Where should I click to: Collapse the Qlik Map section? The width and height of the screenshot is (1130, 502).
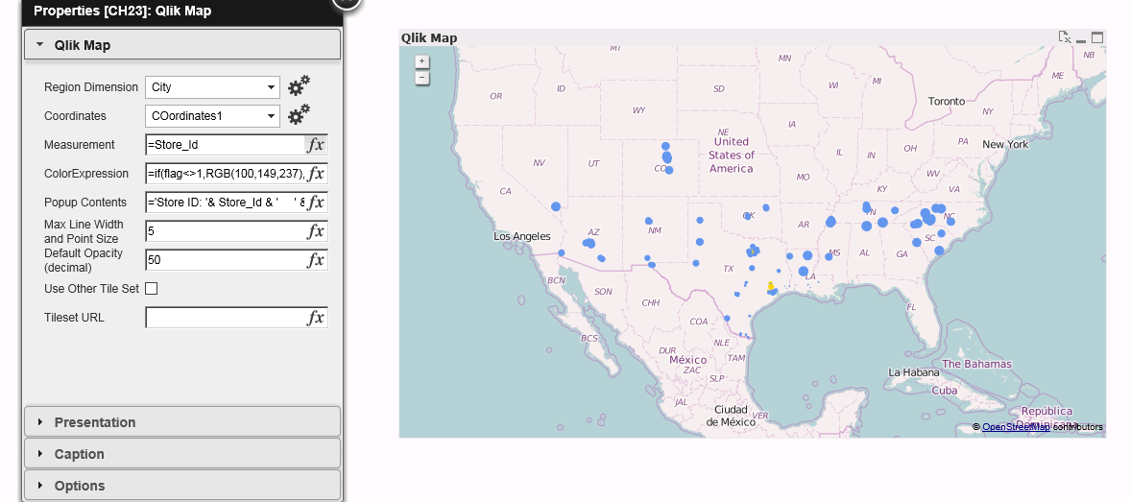click(182, 45)
